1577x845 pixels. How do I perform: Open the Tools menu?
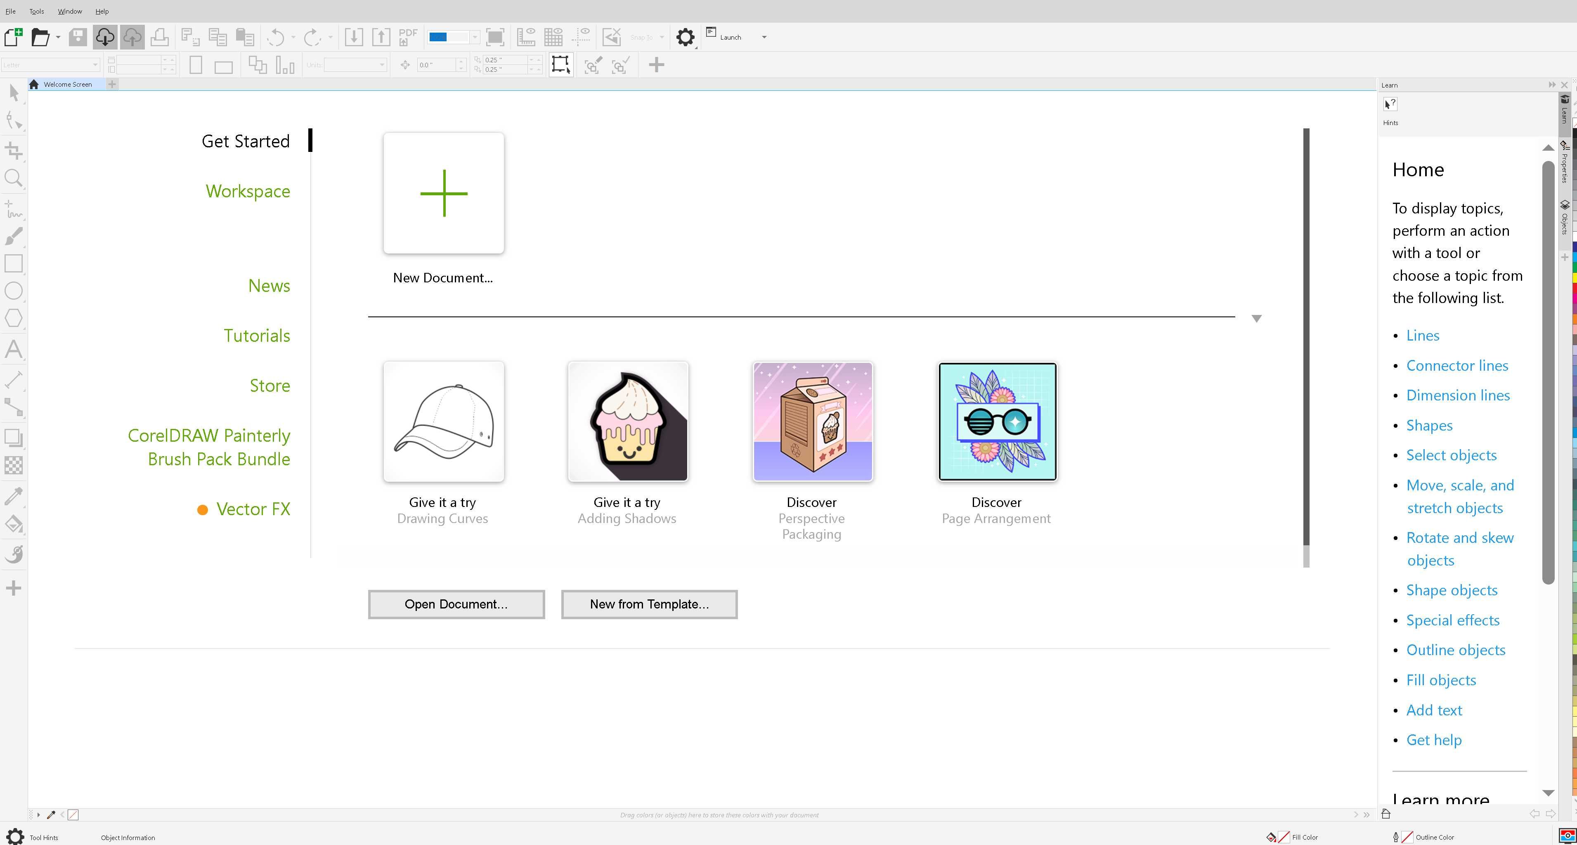(37, 11)
